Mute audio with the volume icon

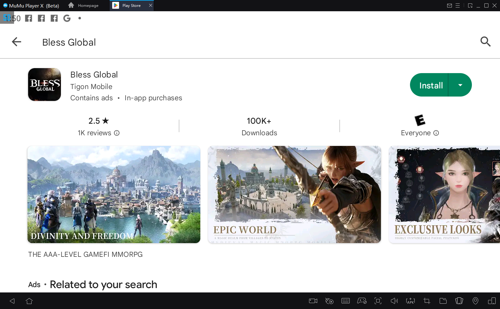point(394,301)
